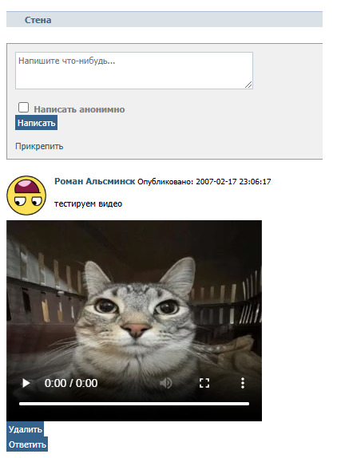
Task: Click the yellow smiley avatar of Роман Альсминск
Action: (x=26, y=195)
